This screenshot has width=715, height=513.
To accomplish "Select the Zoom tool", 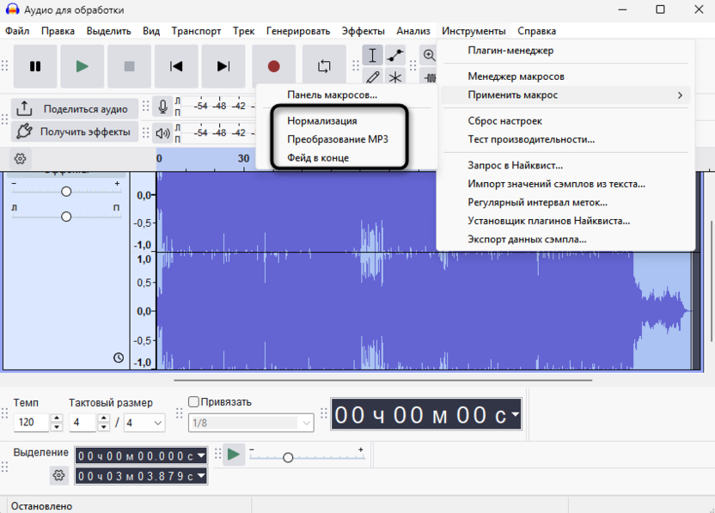I will point(427,55).
